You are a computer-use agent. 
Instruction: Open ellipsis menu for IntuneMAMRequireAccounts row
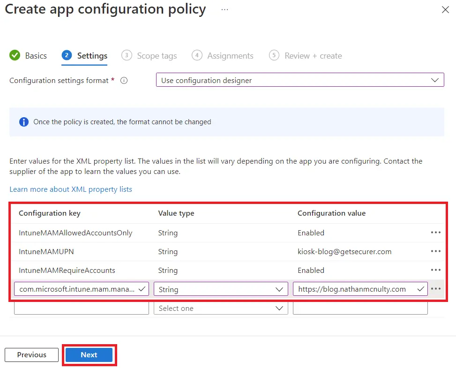(435, 270)
